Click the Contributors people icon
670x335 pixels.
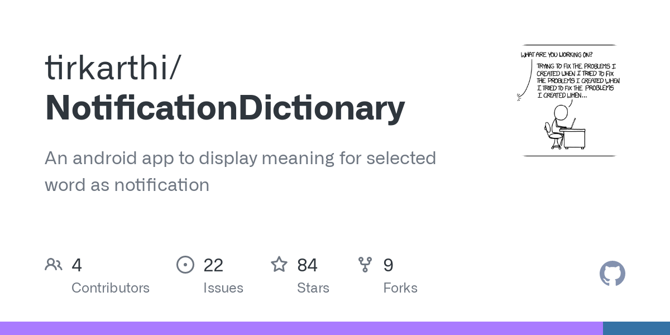tap(54, 265)
